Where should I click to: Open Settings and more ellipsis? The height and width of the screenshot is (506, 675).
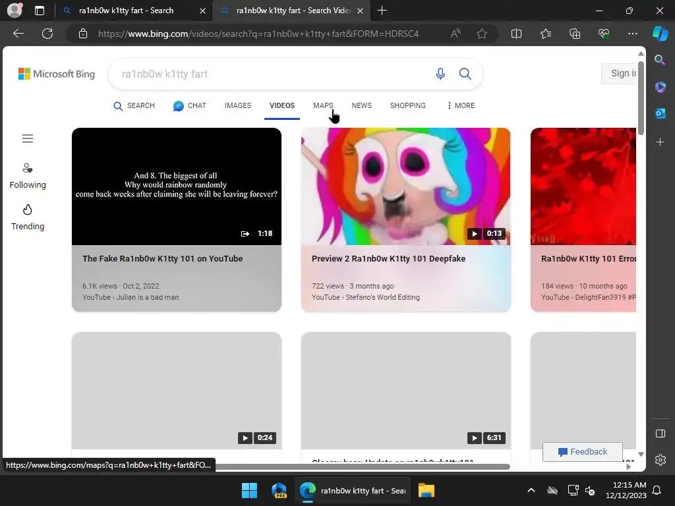click(x=632, y=34)
